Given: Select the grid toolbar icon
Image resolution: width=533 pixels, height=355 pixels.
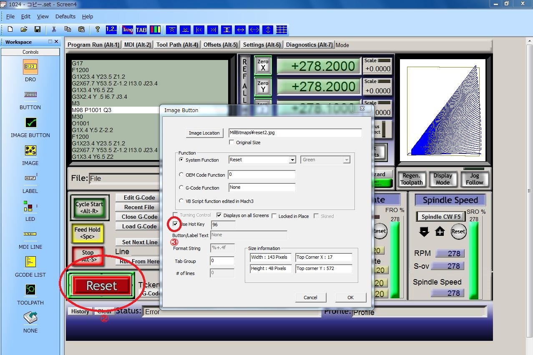Looking at the screenshot, I should [x=282, y=30].
